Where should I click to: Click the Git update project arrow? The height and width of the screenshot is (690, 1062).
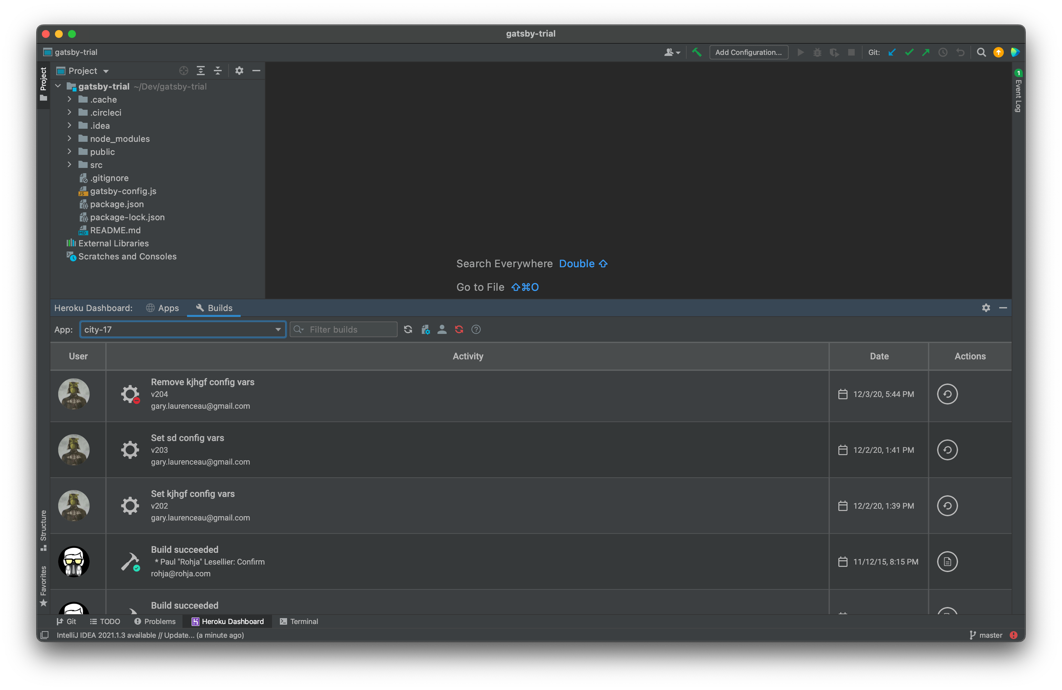(x=892, y=52)
